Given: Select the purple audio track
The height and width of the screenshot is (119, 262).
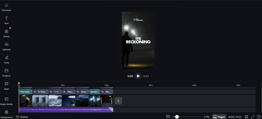Looking at the screenshot, I should point(66,110).
